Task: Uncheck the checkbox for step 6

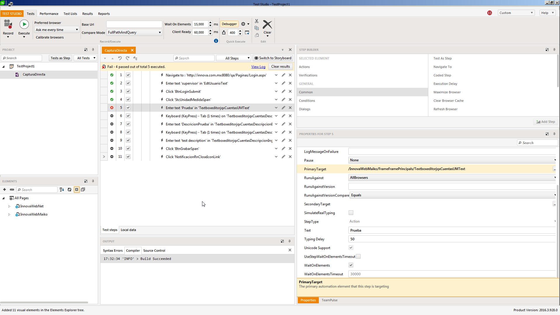Action: point(128,116)
